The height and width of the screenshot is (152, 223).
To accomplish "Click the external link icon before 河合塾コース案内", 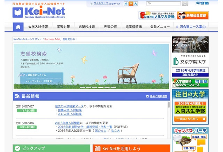I will tap(177, 27).
